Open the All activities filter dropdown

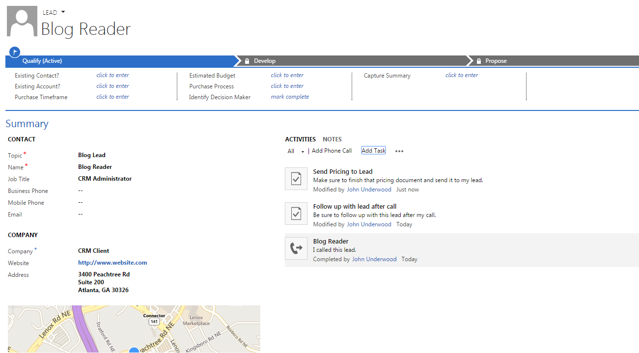click(x=296, y=151)
